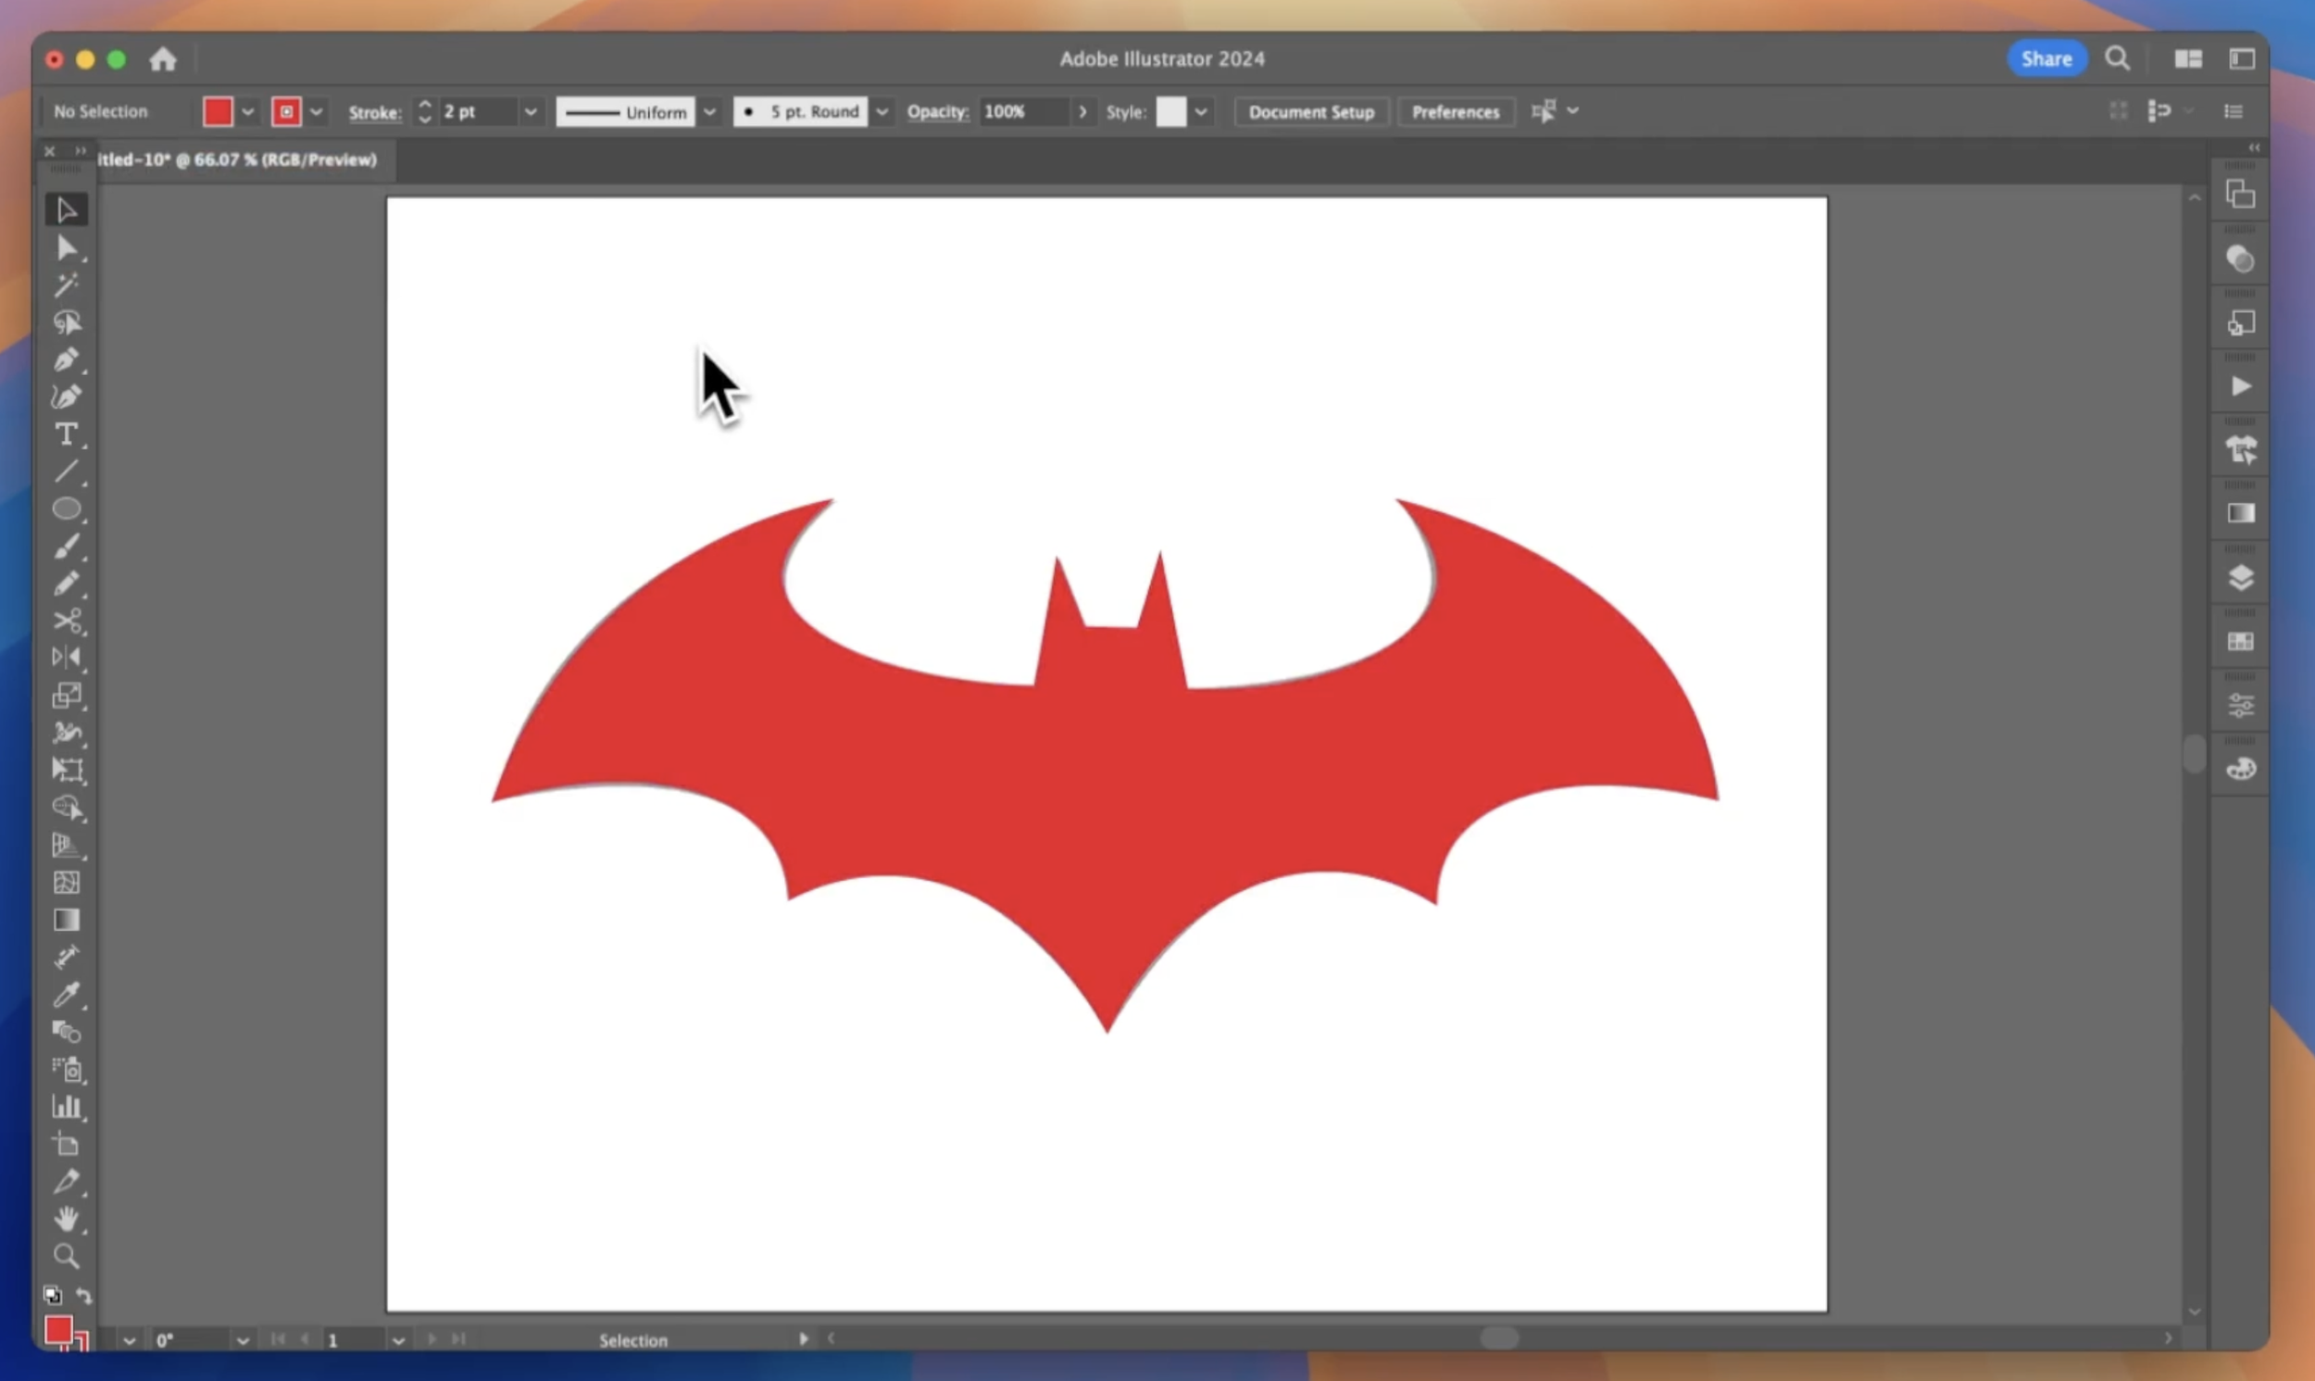Pick the Magic Wand tool
The height and width of the screenshot is (1381, 2315).
tap(66, 284)
